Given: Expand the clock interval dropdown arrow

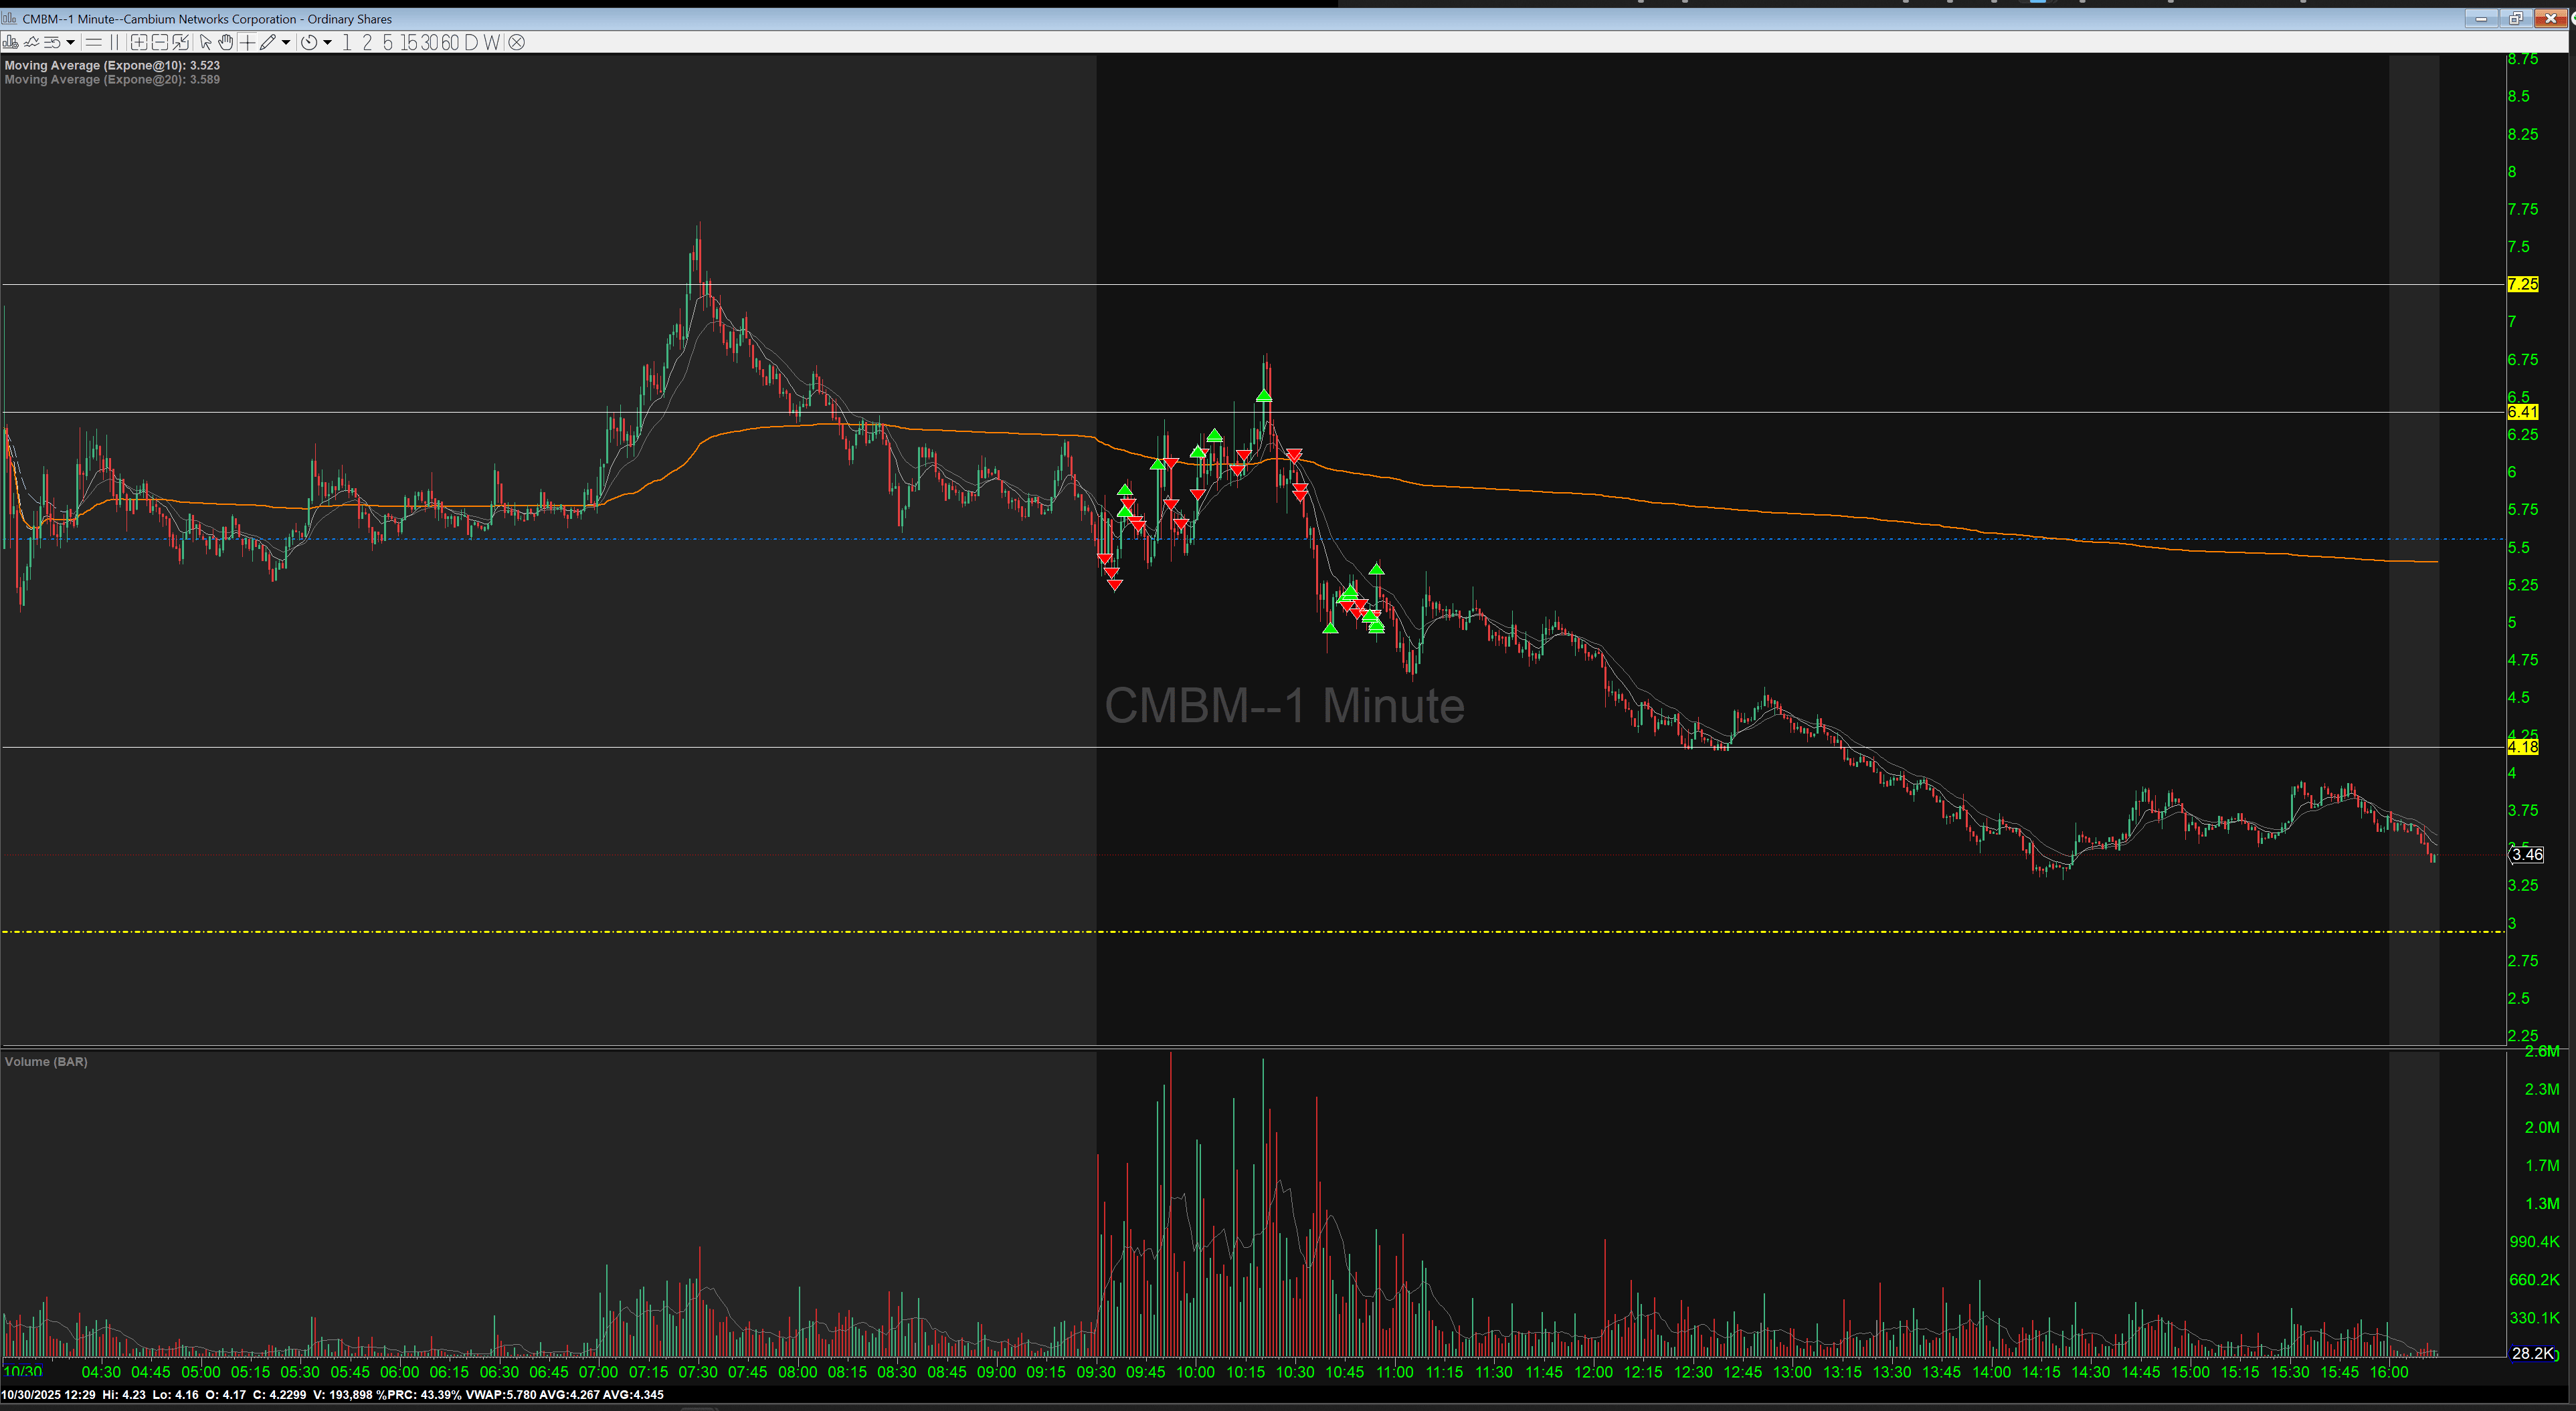Looking at the screenshot, I should 327,43.
